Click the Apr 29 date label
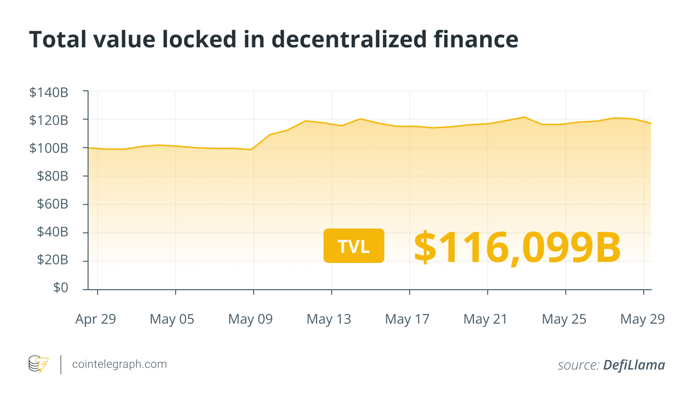This screenshot has height=403, width=694. point(96,319)
